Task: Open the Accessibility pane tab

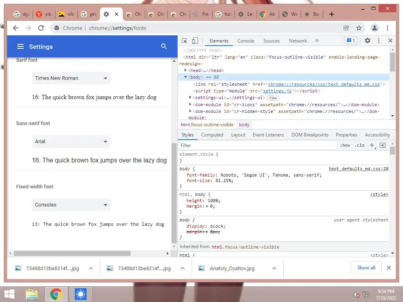Action: (x=377, y=135)
